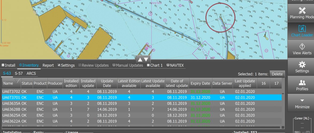Select chart row UA6T3701
Screen dimensions: 314x133
point(142,98)
